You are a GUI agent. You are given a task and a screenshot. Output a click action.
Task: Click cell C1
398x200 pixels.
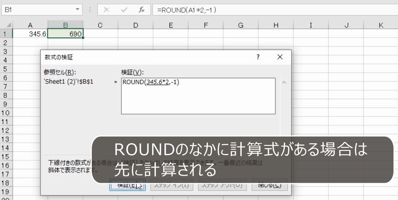click(100, 34)
